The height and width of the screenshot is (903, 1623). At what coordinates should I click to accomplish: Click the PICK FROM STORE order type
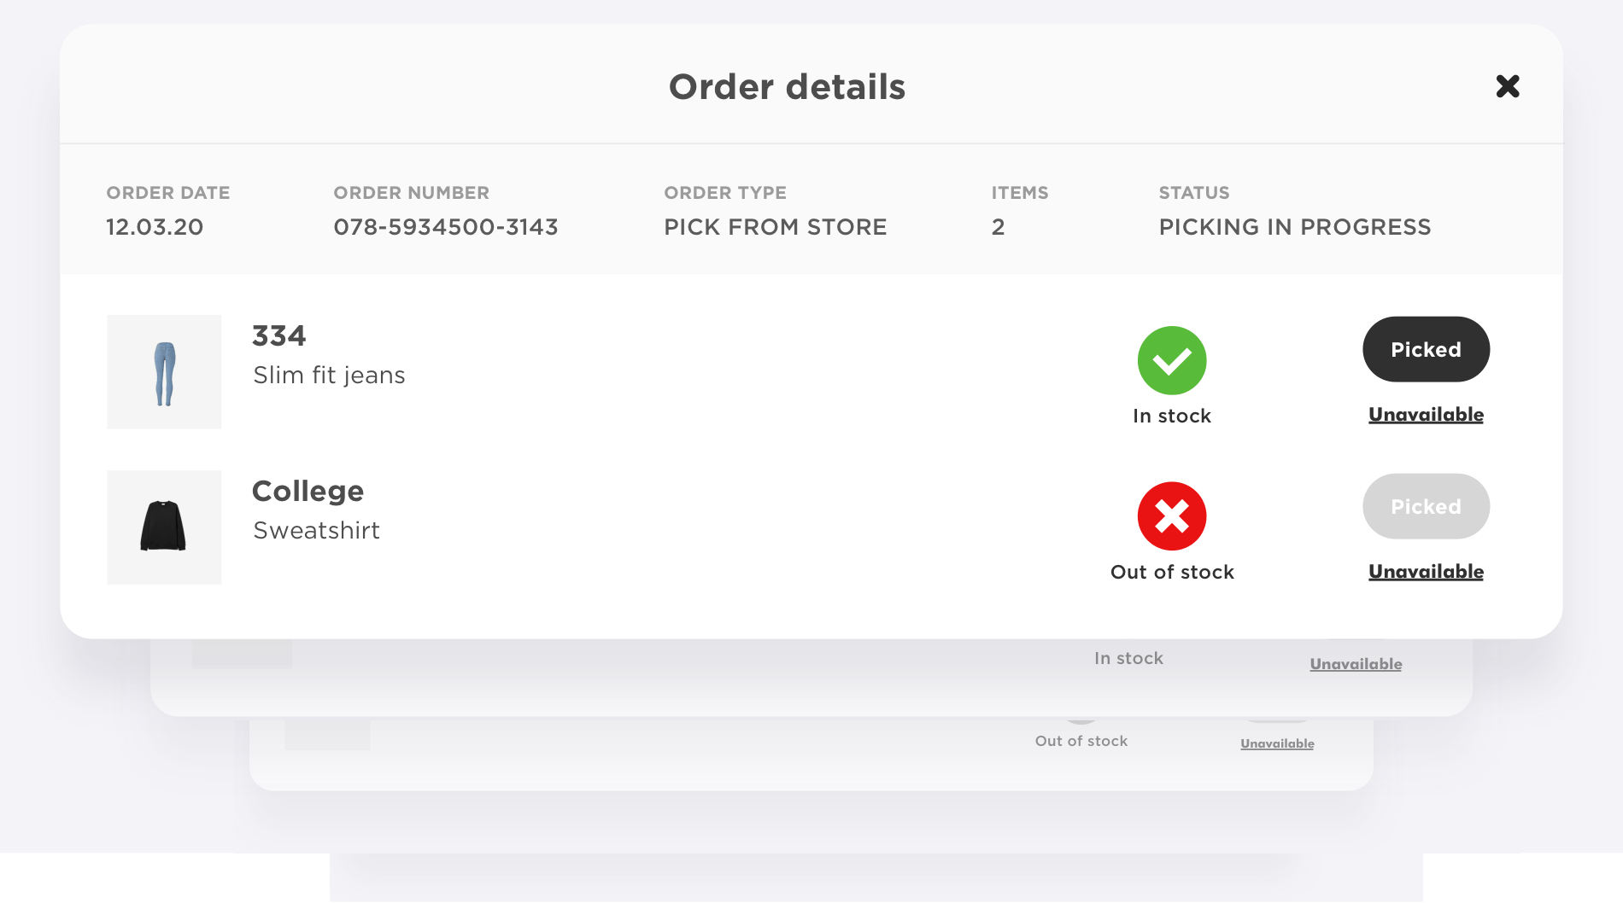click(x=776, y=227)
